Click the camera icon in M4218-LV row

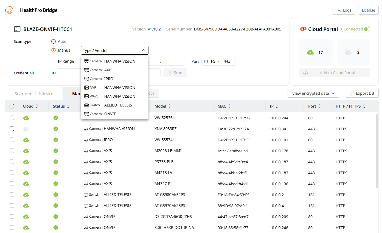[x=86, y=173]
